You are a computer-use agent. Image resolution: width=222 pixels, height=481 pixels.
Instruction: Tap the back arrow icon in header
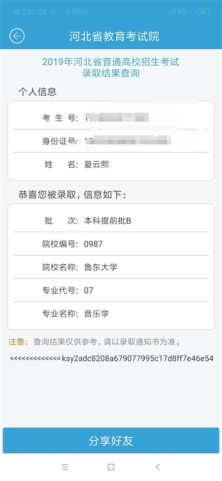17,36
